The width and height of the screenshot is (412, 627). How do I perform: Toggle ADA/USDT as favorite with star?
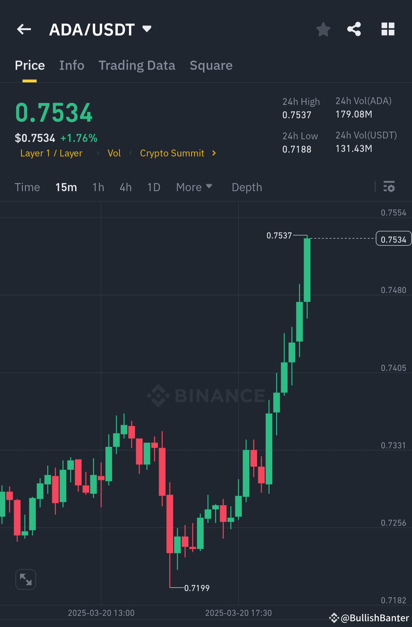pyautogui.click(x=323, y=29)
